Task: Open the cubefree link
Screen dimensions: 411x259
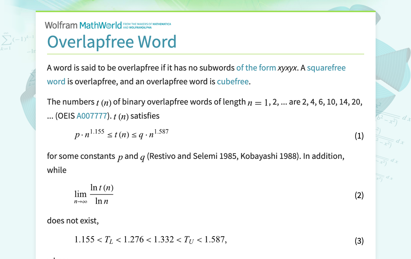Action: pyautogui.click(x=233, y=81)
